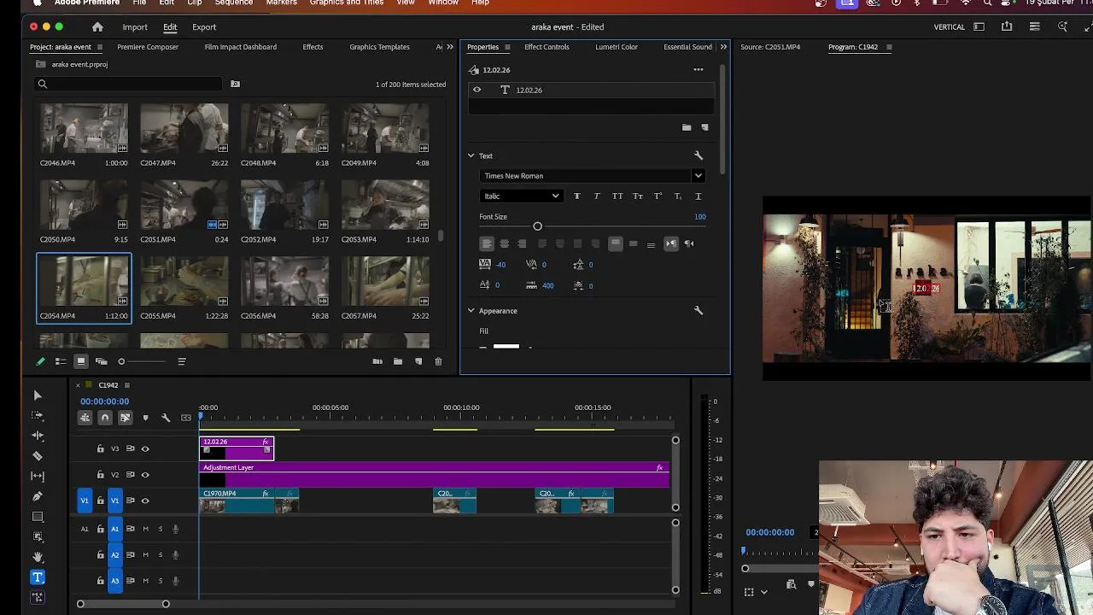
Task: Open the Effects panel tab
Action: 313,47
